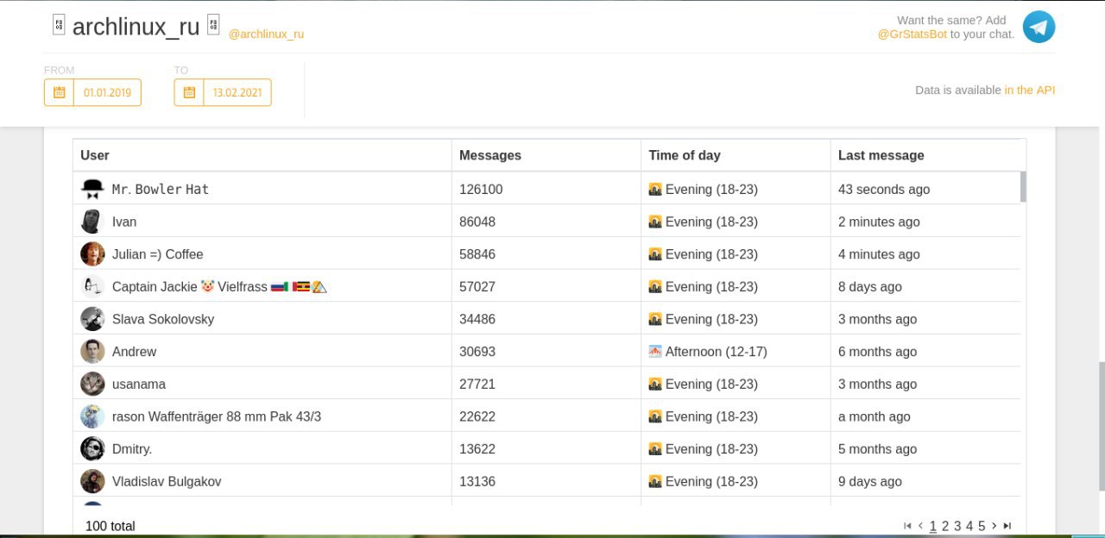Select the user name Andrew
Image resolution: width=1105 pixels, height=538 pixels.
[135, 352]
